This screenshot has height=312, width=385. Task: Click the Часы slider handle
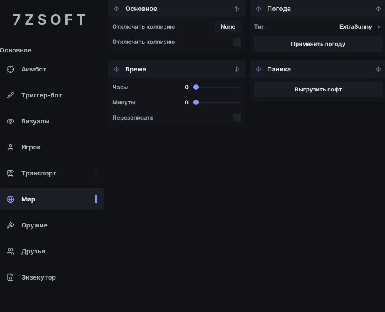coord(196,87)
